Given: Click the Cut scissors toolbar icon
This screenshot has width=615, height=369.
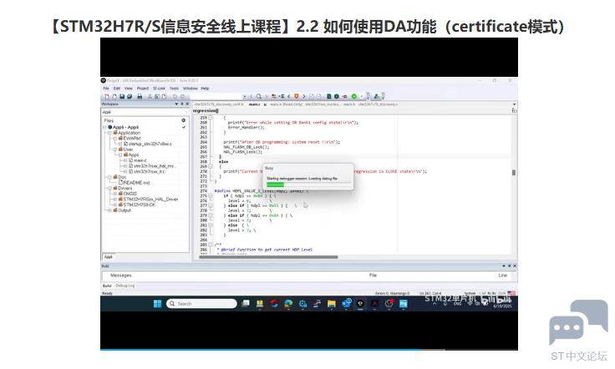Looking at the screenshot, I should pos(150,96).
